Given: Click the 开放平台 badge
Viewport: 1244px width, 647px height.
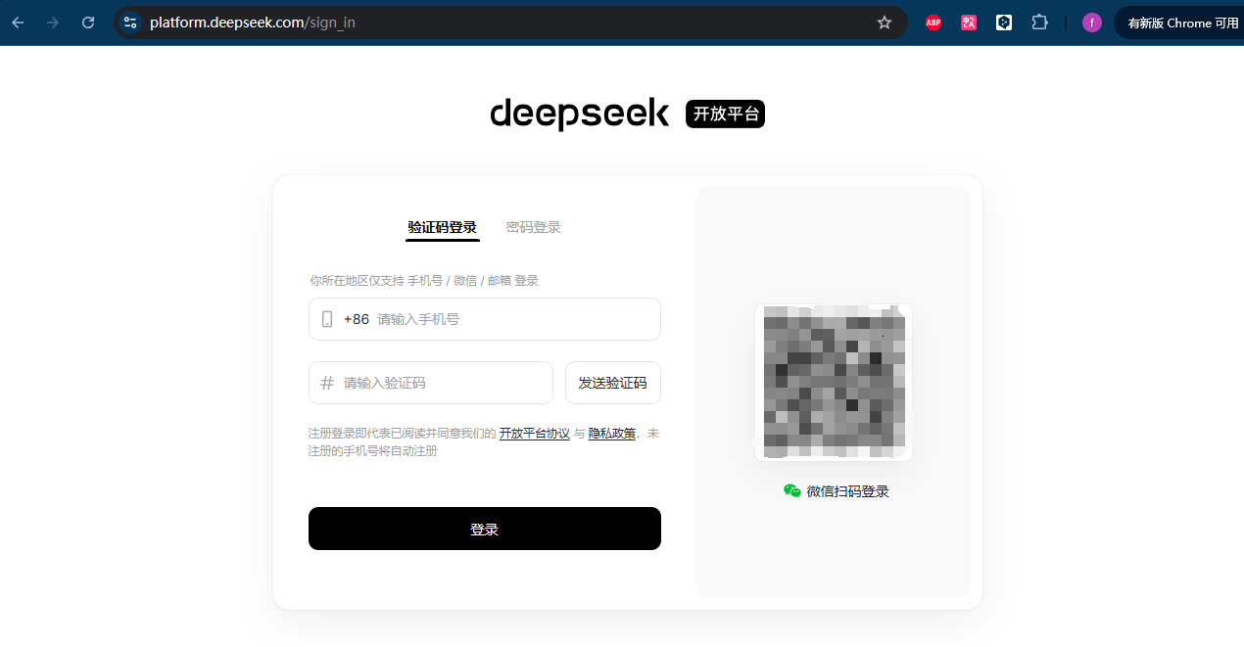Looking at the screenshot, I should tap(726, 114).
